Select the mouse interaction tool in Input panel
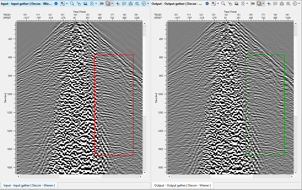Screen dimensions: 302x190 tap(79, 4)
